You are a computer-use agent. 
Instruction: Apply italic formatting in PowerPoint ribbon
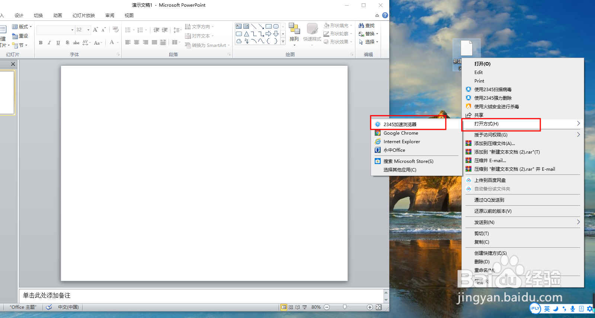coord(49,43)
